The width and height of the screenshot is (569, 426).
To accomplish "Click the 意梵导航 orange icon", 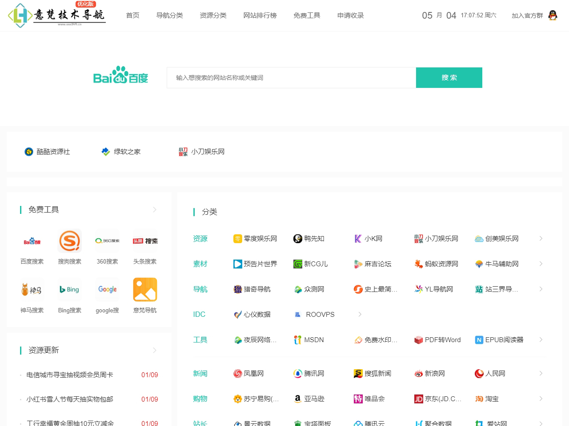I will (144, 289).
